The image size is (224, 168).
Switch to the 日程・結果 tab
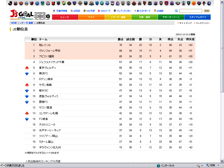pyautogui.click(x=144, y=17)
